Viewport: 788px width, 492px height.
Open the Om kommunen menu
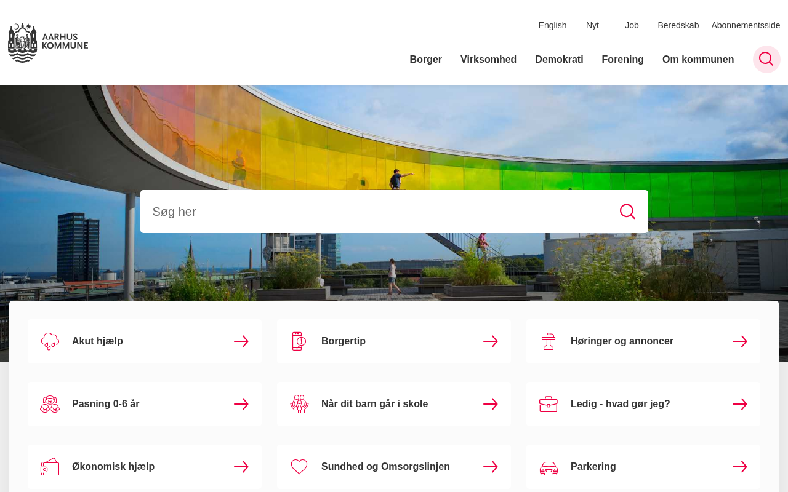point(698,60)
